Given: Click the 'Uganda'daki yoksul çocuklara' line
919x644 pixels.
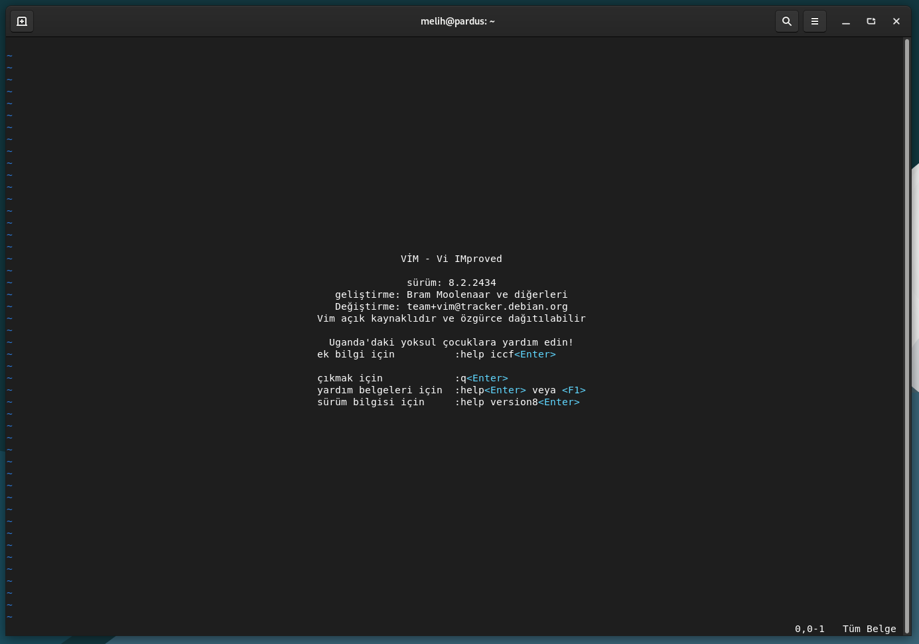Looking at the screenshot, I should click(451, 342).
